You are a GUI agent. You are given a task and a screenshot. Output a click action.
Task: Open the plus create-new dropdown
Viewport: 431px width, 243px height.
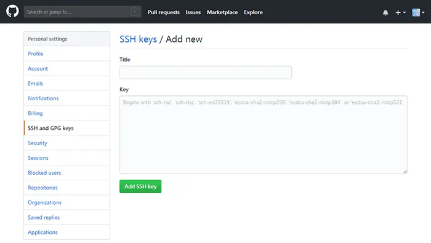click(400, 12)
